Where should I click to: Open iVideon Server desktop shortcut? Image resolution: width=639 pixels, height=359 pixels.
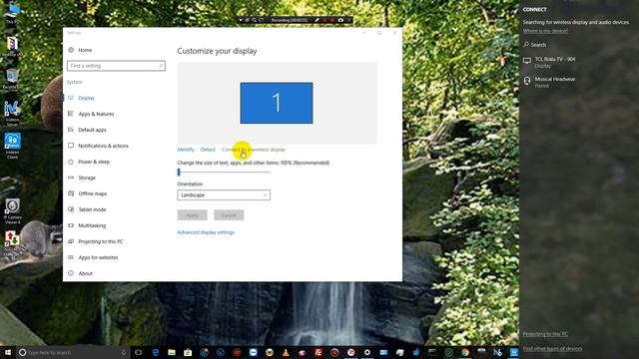tap(12, 113)
